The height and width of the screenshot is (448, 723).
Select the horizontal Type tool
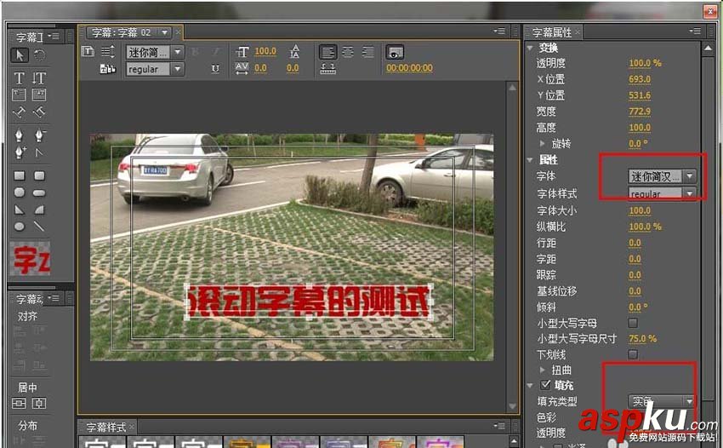tap(19, 78)
